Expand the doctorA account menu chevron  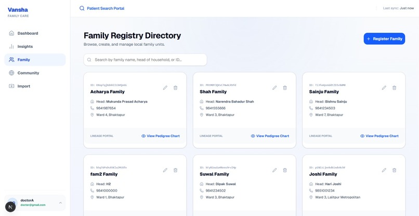click(x=60, y=202)
